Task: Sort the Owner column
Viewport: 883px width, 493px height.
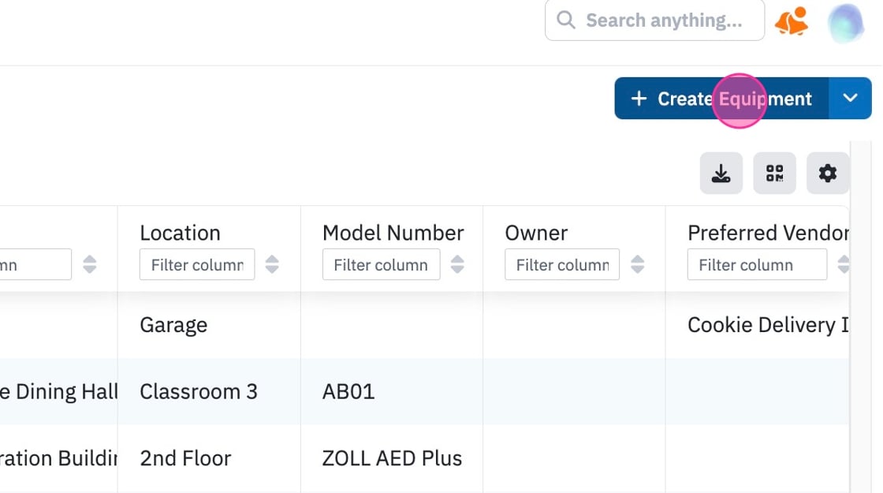Action: [638, 264]
